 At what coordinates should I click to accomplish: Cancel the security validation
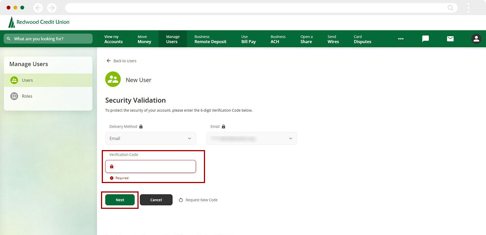point(156,200)
